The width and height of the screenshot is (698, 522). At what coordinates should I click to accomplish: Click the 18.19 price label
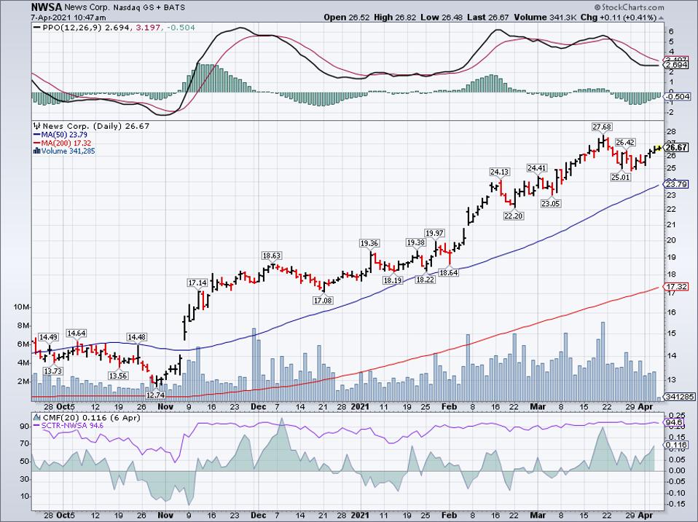click(x=393, y=280)
